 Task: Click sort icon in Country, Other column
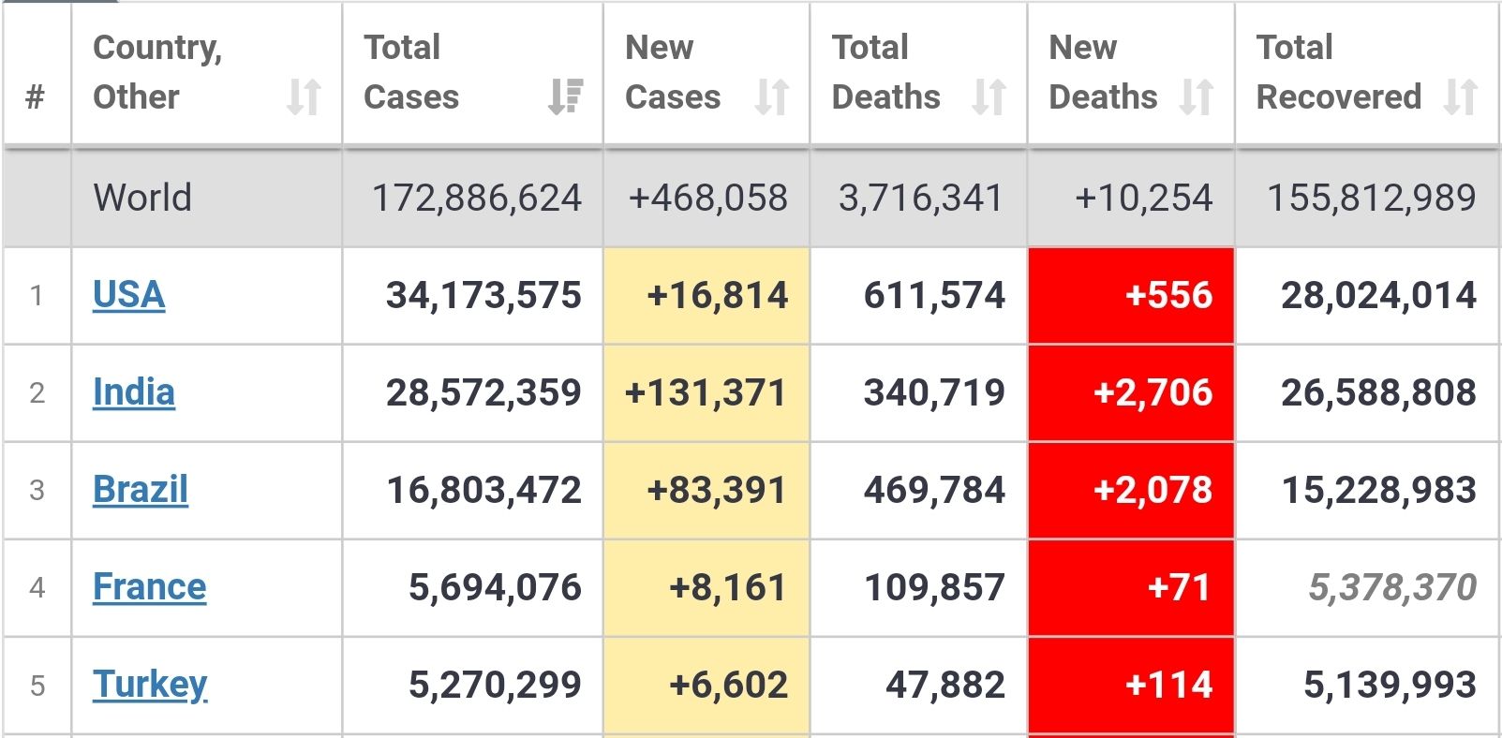pyautogui.click(x=304, y=96)
